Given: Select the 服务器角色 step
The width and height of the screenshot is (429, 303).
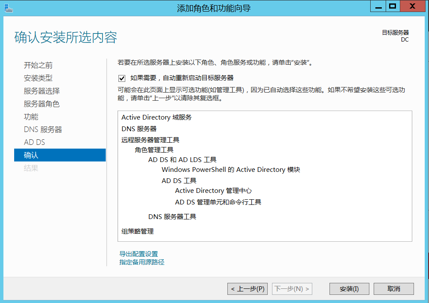Looking at the screenshot, I should (42, 104).
